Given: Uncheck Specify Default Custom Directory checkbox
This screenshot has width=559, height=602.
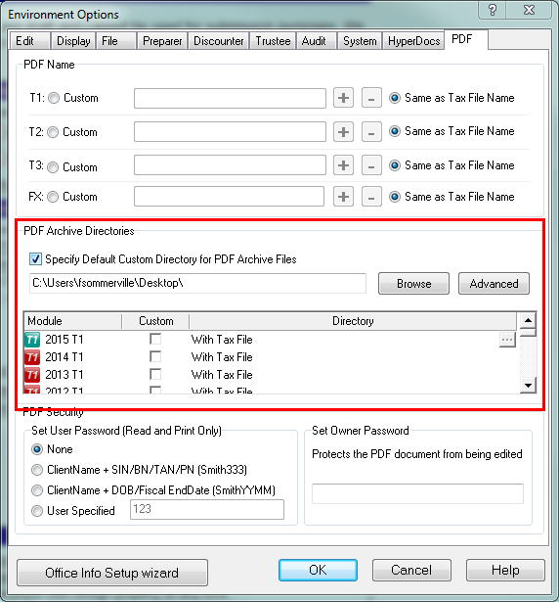Looking at the screenshot, I should pos(35,259).
